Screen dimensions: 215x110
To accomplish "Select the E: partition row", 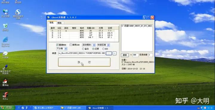I will coord(84,35).
